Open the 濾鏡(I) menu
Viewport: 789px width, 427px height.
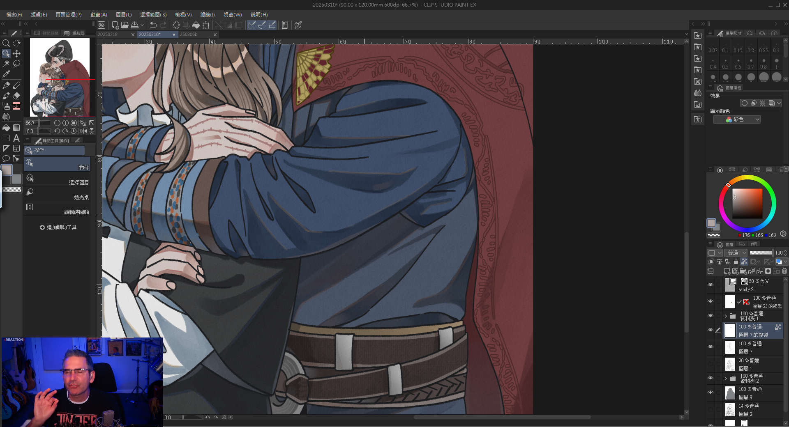coord(208,14)
